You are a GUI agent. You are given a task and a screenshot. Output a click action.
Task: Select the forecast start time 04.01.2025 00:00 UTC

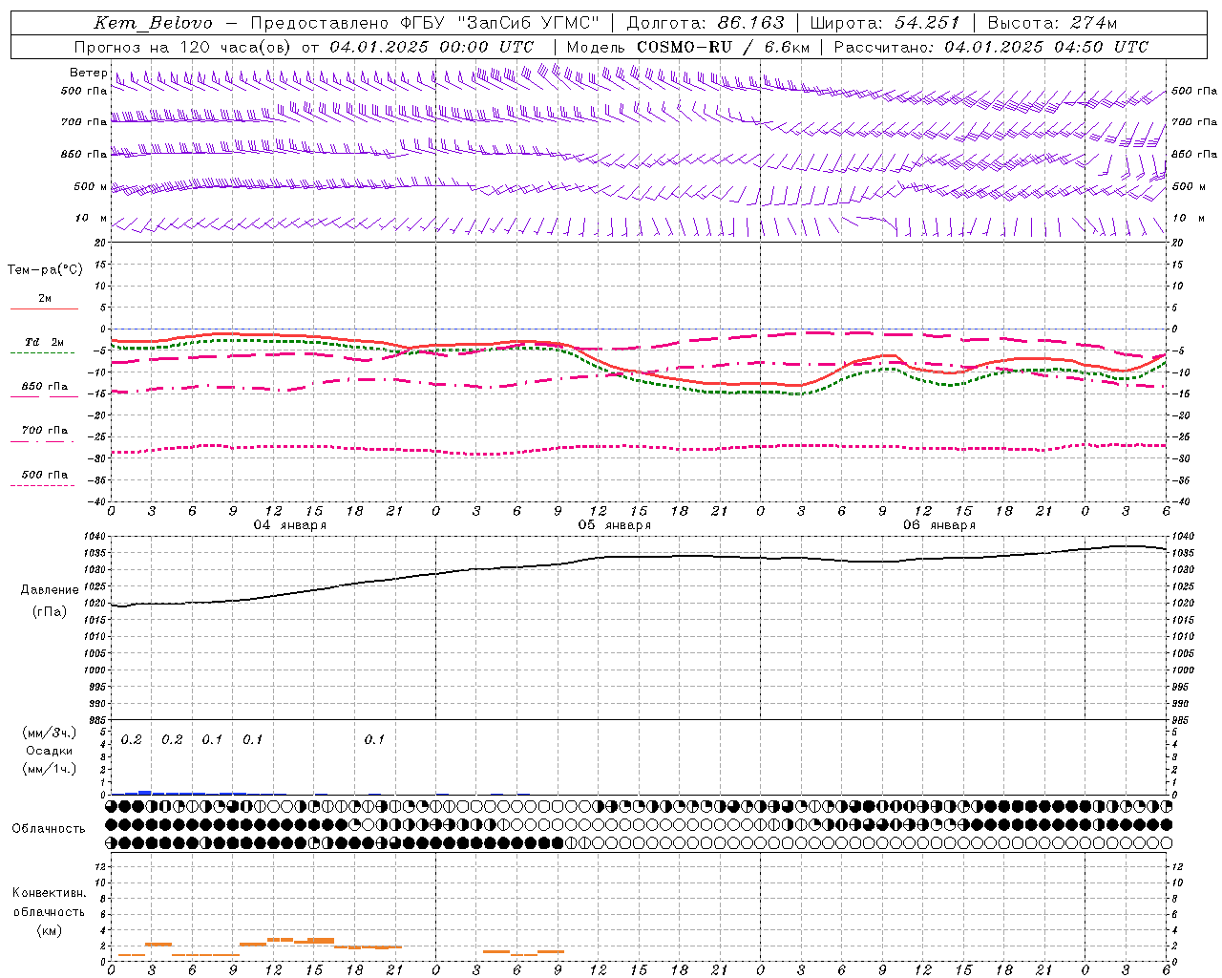point(432,47)
